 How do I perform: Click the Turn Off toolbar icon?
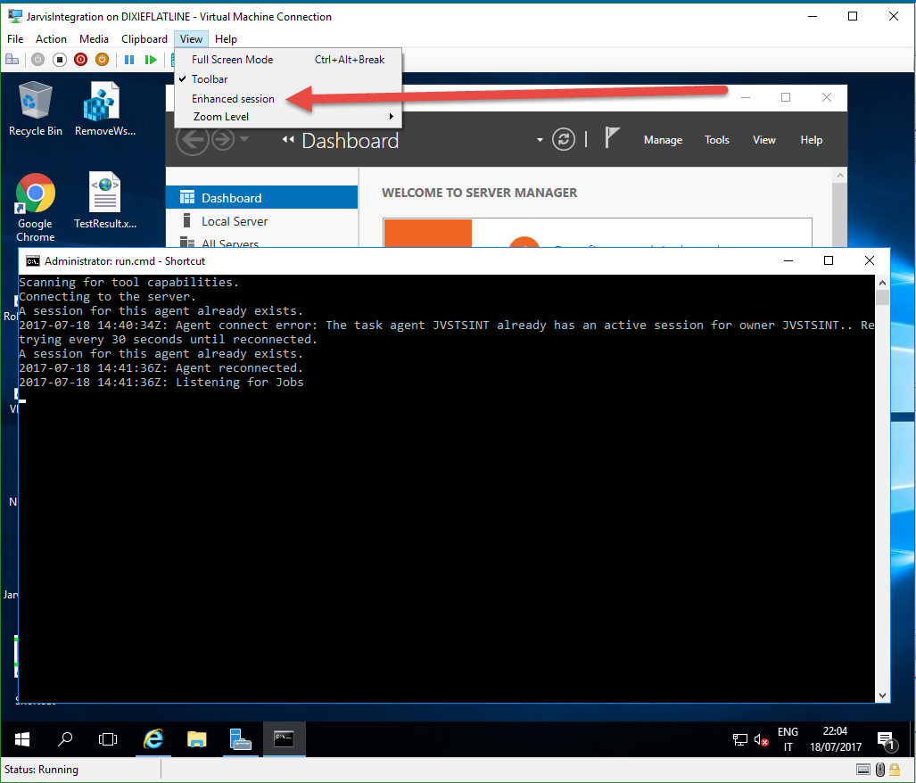60,60
